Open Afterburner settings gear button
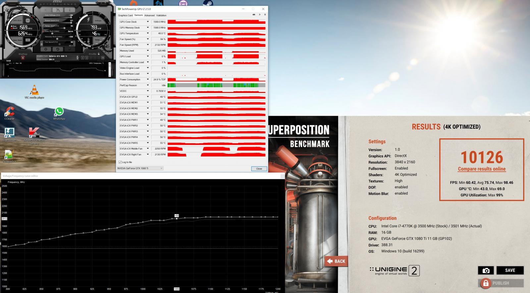530x293 pixels. (46, 49)
